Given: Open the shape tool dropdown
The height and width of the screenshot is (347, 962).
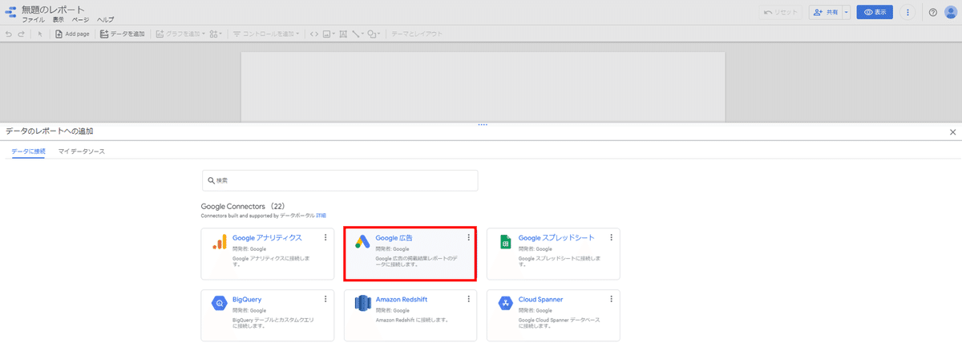Looking at the screenshot, I should click(x=374, y=34).
